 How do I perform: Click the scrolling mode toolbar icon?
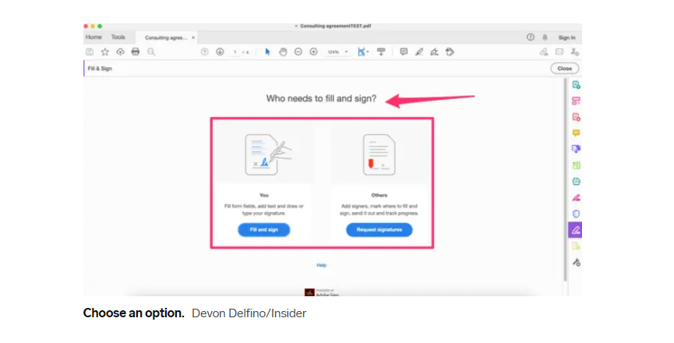381,52
